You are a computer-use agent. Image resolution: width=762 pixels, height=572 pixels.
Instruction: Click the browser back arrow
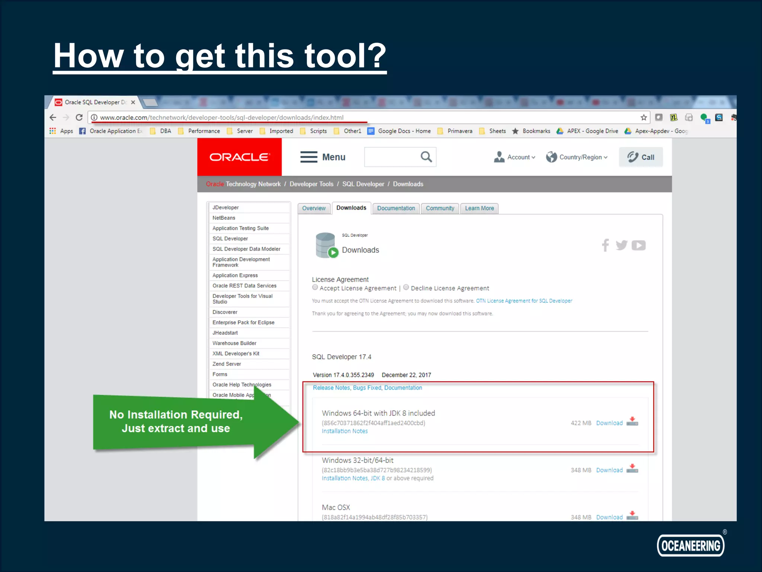[53, 117]
